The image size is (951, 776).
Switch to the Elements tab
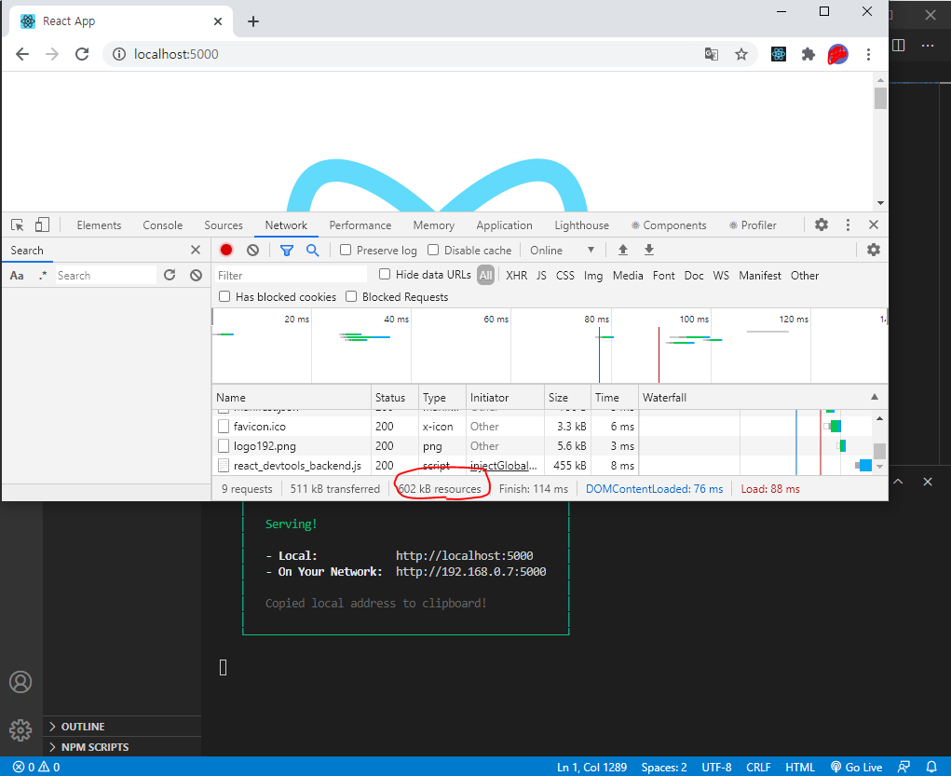[x=99, y=225]
